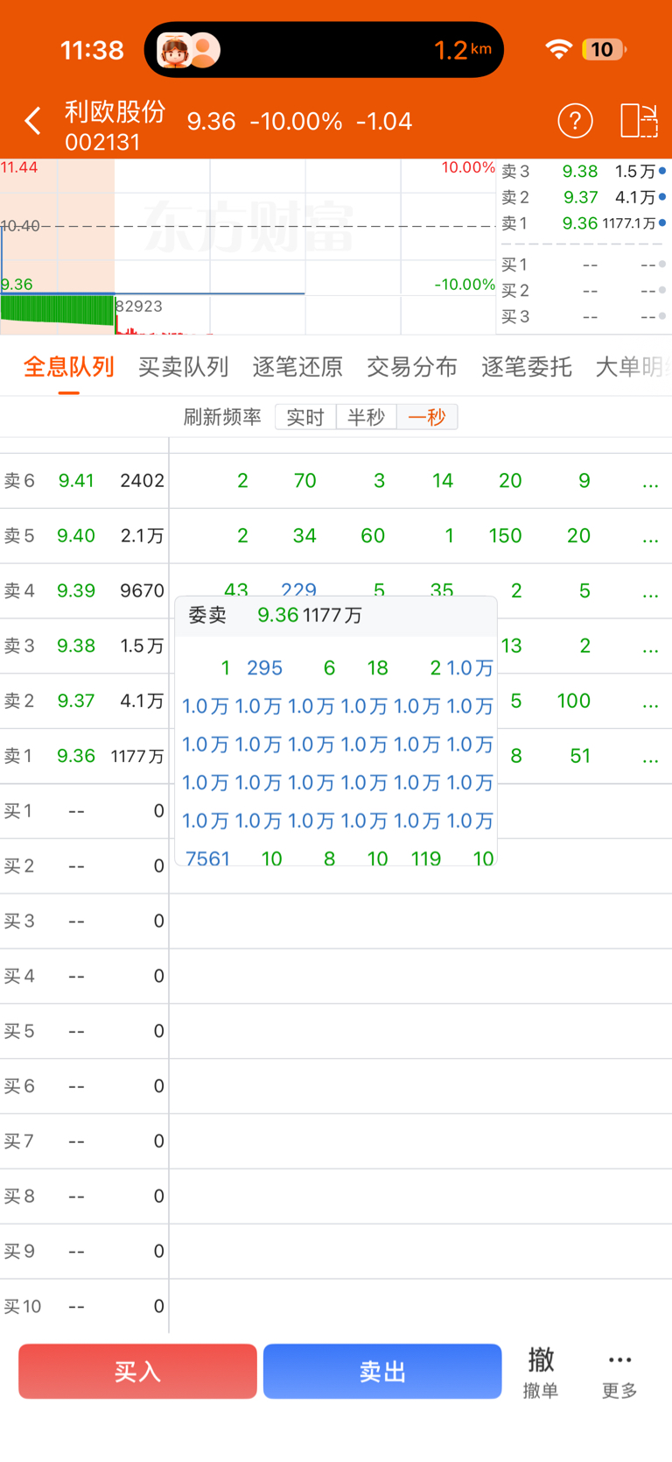The width and height of the screenshot is (672, 1462).
Task: Open the 更多 more options icon
Action: tap(619, 1371)
